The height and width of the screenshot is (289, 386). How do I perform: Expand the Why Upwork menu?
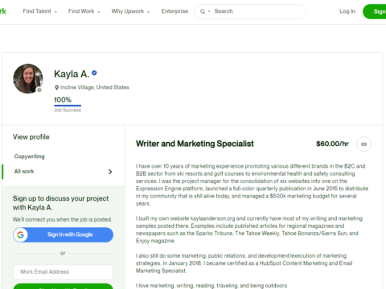tap(131, 11)
